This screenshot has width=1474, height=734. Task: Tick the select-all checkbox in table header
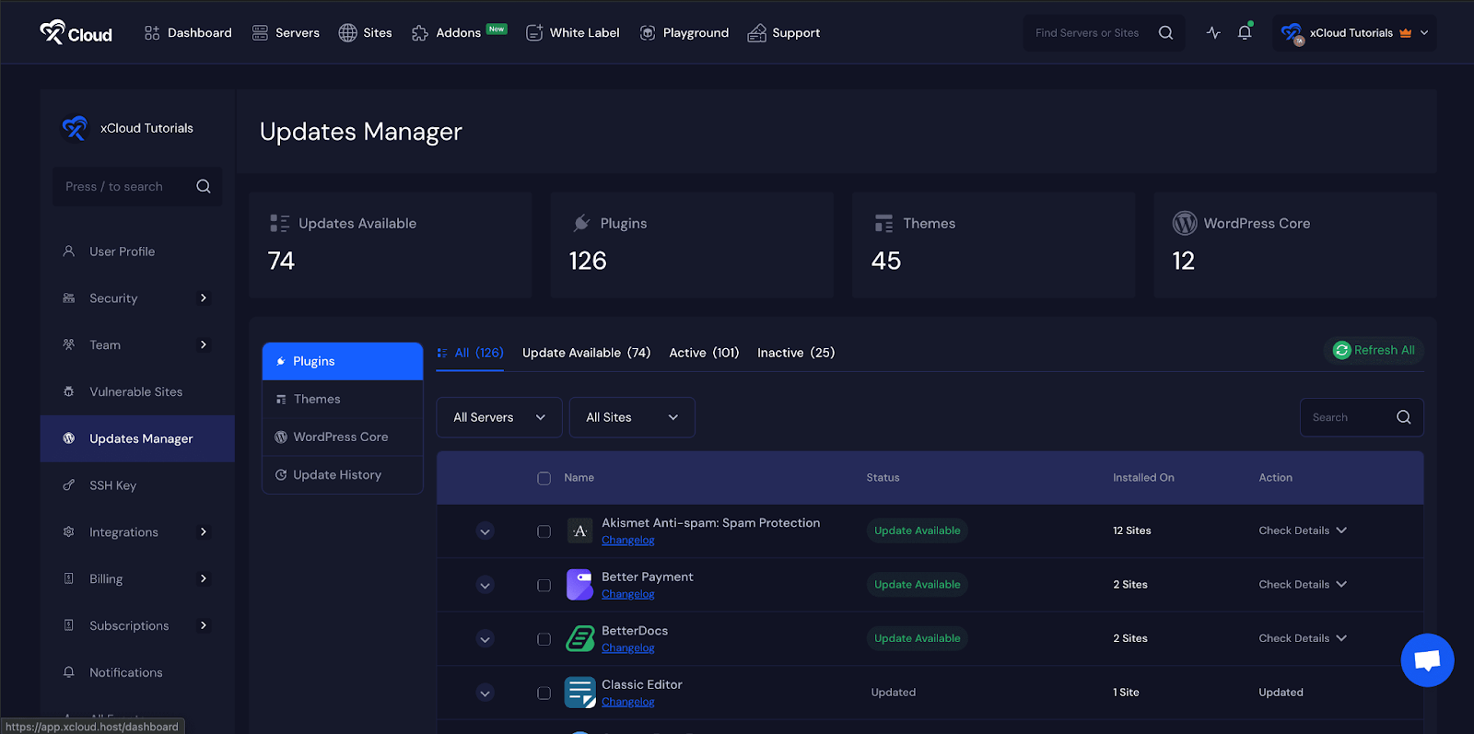[x=544, y=478]
